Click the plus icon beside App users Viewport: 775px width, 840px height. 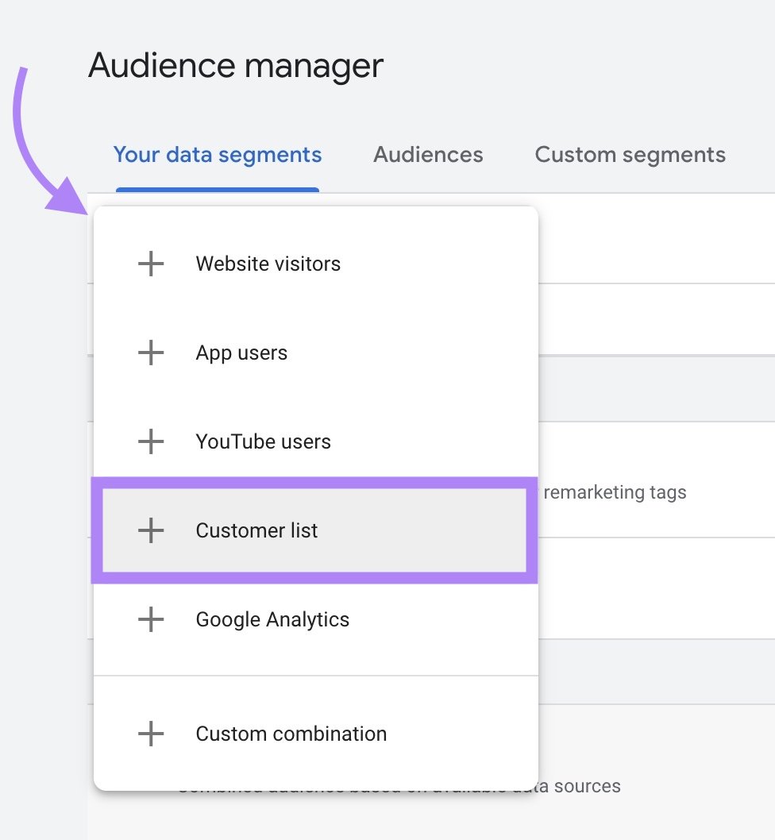(x=151, y=353)
